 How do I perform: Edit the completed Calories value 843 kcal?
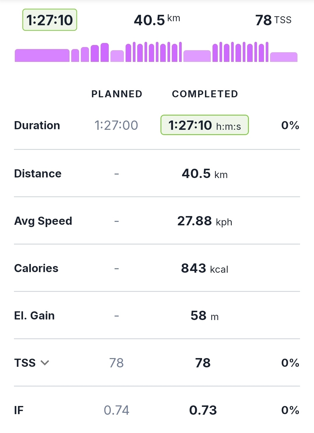(x=204, y=268)
